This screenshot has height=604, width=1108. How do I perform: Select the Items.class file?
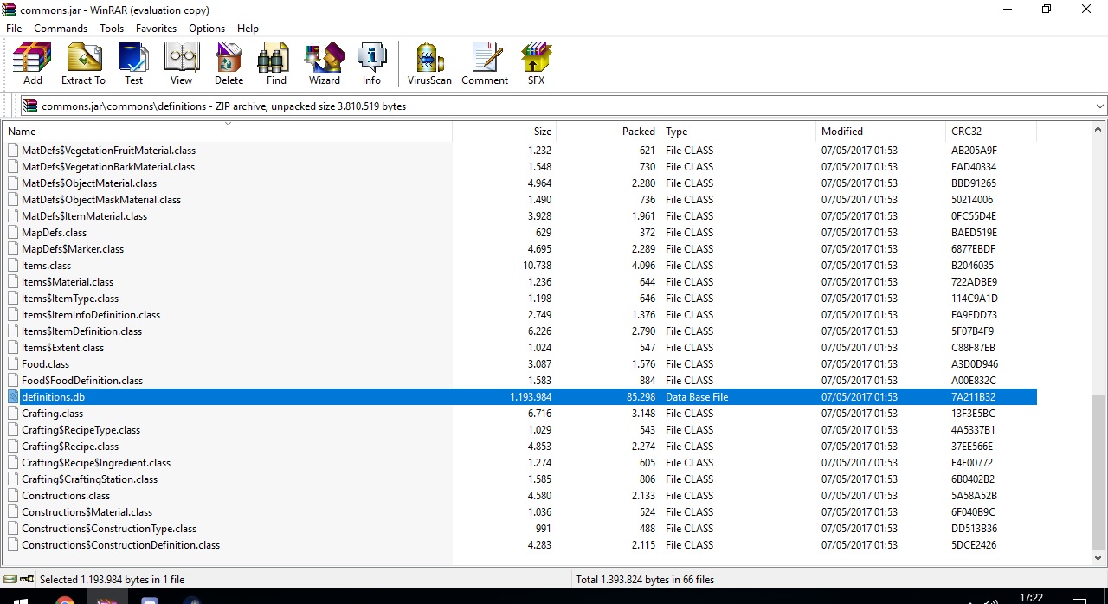point(47,266)
